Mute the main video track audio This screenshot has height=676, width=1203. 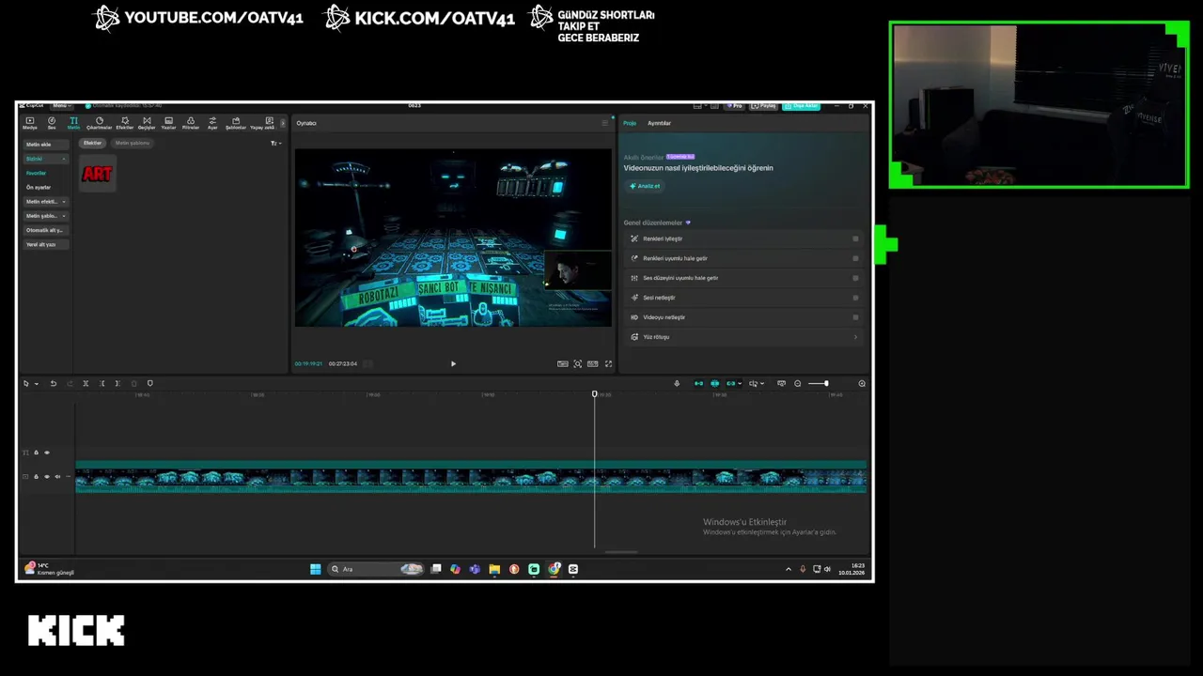pos(57,477)
